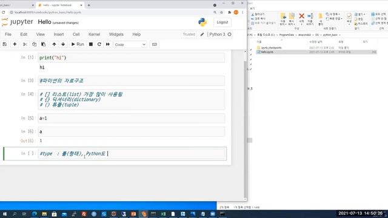This screenshot has height=218, width=388.
Task: Click the Python logo image
Action: pos(202,22)
